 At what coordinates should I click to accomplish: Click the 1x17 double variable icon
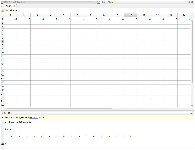tap(2, 10)
